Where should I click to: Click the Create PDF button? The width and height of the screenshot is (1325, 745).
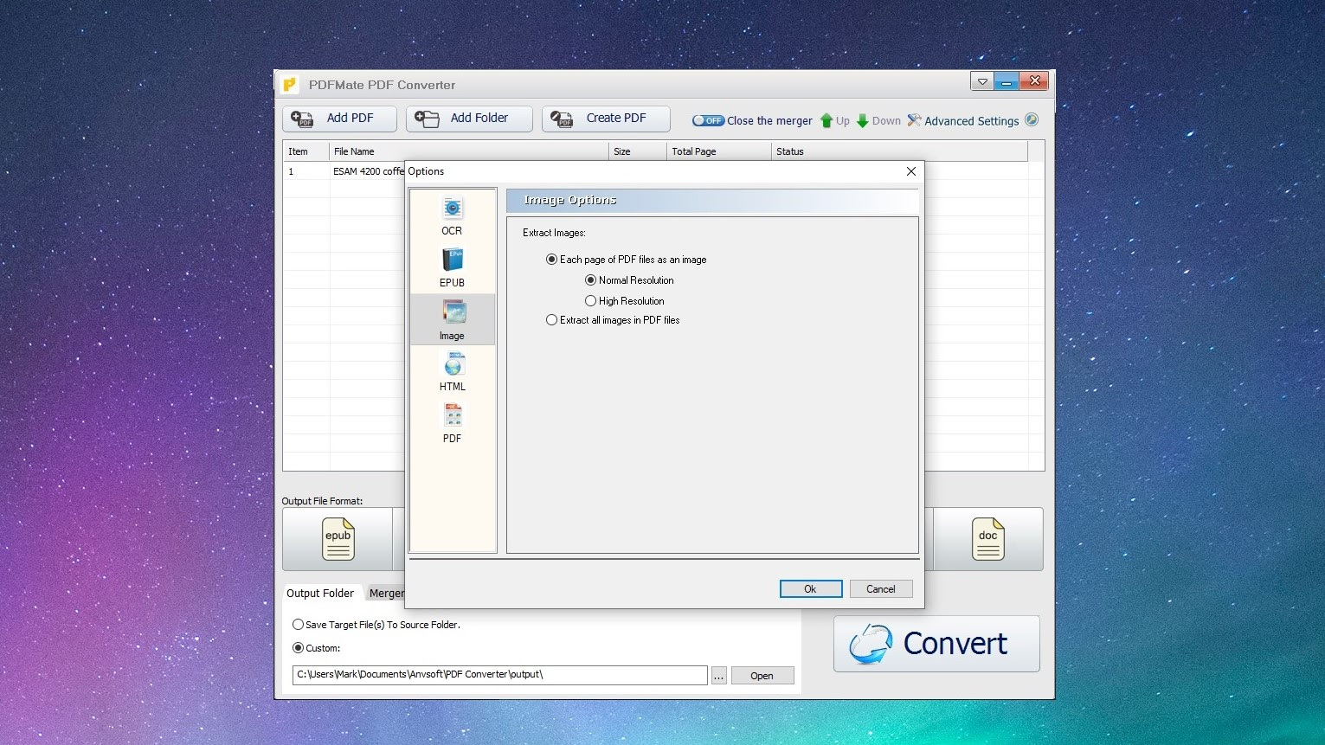606,119
